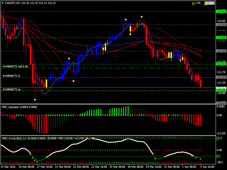The width and height of the screenshot is (227, 170).
Task: Click the green 35 overbought level tag
Action: [218, 139]
